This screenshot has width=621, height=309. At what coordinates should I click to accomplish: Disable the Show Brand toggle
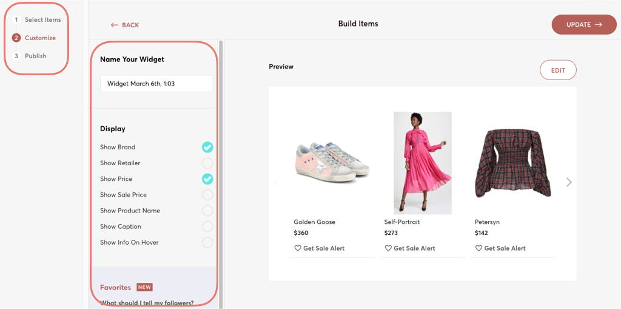207,147
